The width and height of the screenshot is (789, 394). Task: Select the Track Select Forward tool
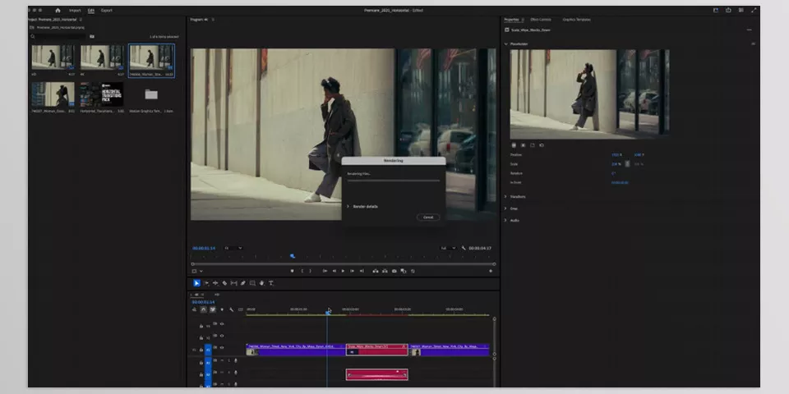(206, 283)
